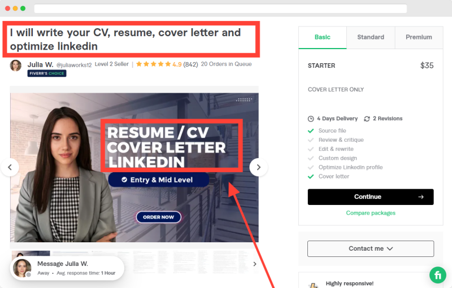Click the Custom design grey checkmark
The height and width of the screenshot is (288, 452).
pos(311,158)
